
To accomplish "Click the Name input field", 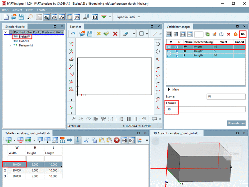I will coord(226,96).
